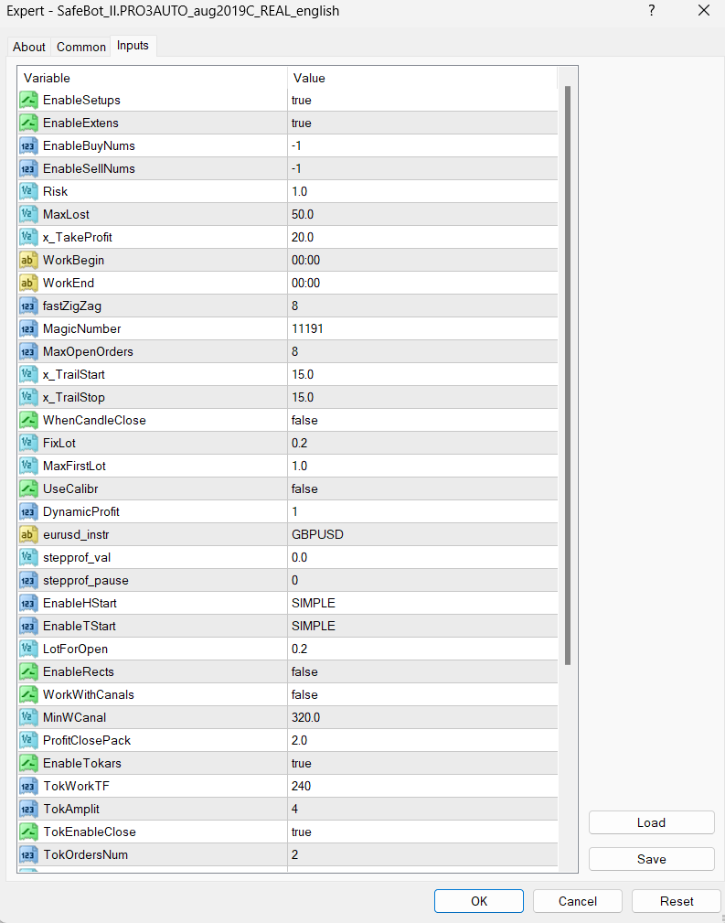This screenshot has width=725, height=923.
Task: Click the MaxOpenOrders integer type icon
Action: (29, 351)
